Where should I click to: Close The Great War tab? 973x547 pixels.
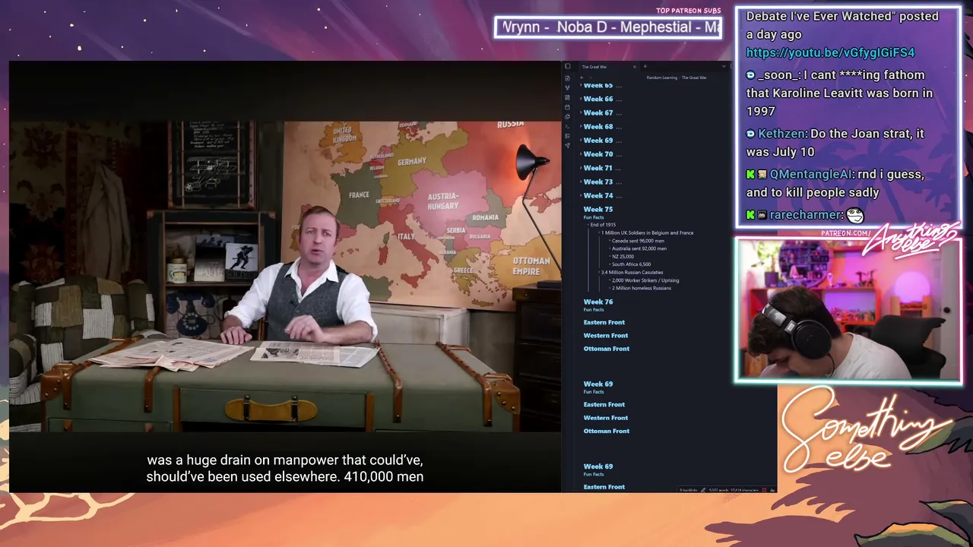(x=635, y=67)
